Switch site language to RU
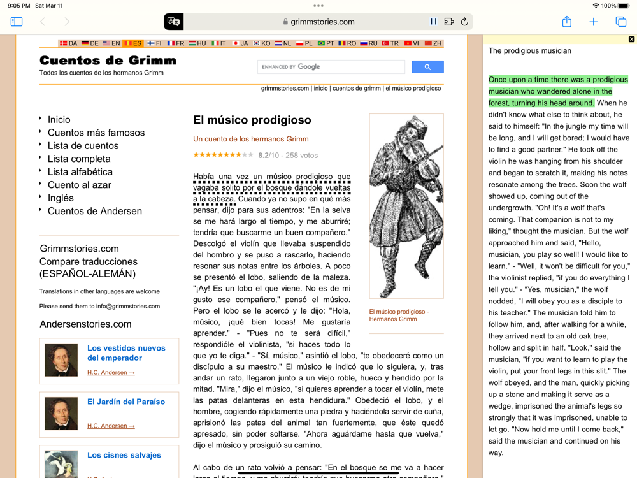 click(369, 43)
